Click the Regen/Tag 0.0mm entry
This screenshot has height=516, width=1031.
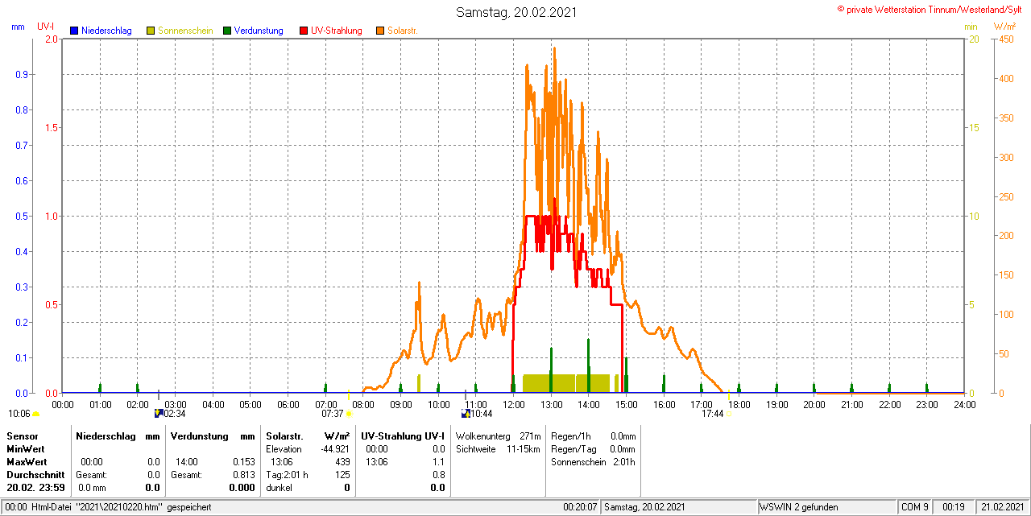593,448
